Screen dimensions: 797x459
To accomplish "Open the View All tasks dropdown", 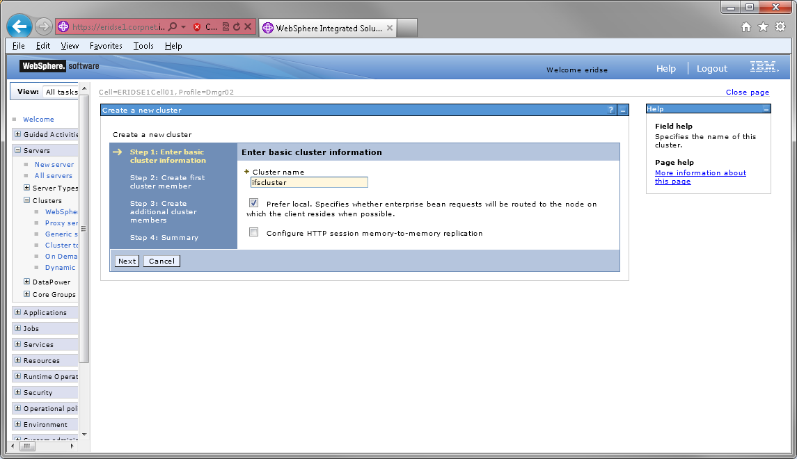I will coord(61,92).
